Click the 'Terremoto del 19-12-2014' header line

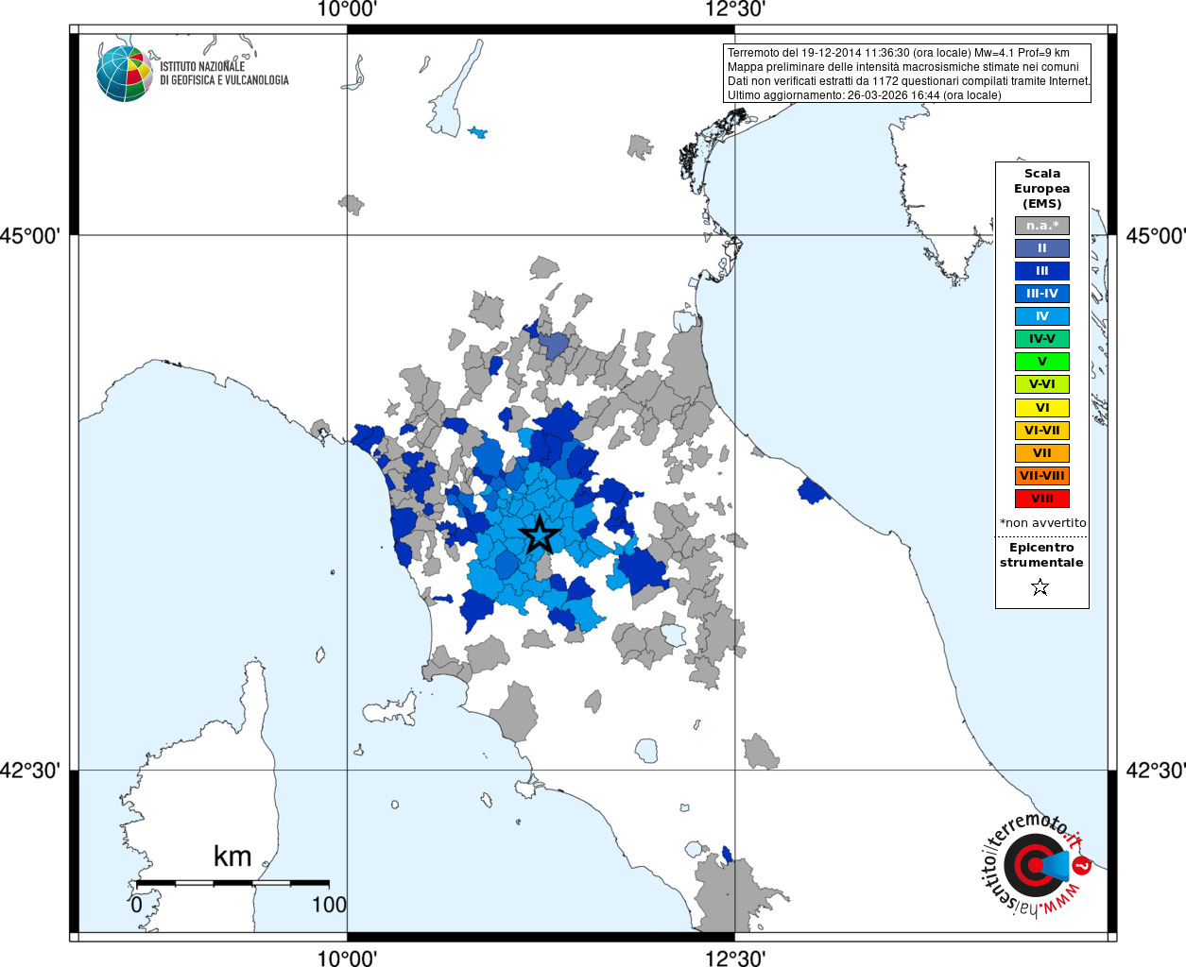[899, 53]
